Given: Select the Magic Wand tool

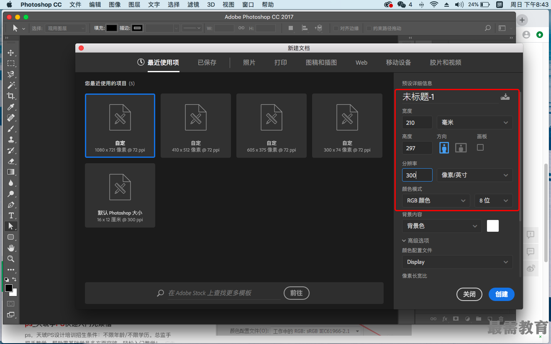Looking at the screenshot, I should pyautogui.click(x=11, y=86).
